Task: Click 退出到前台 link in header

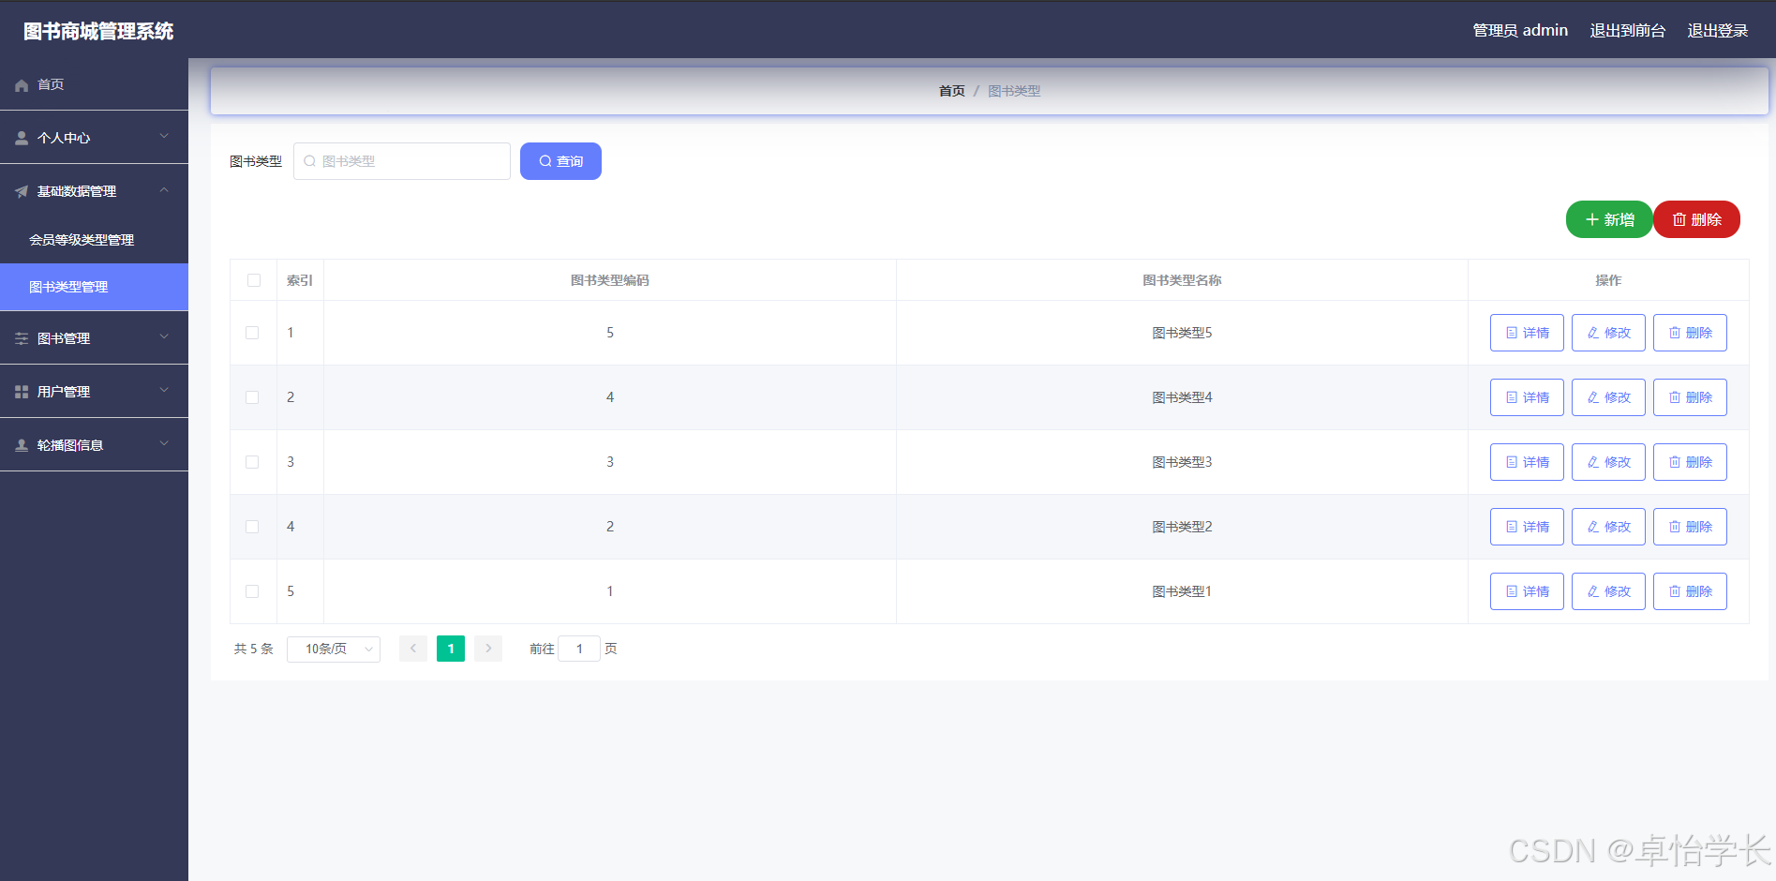Action: coord(1628,31)
